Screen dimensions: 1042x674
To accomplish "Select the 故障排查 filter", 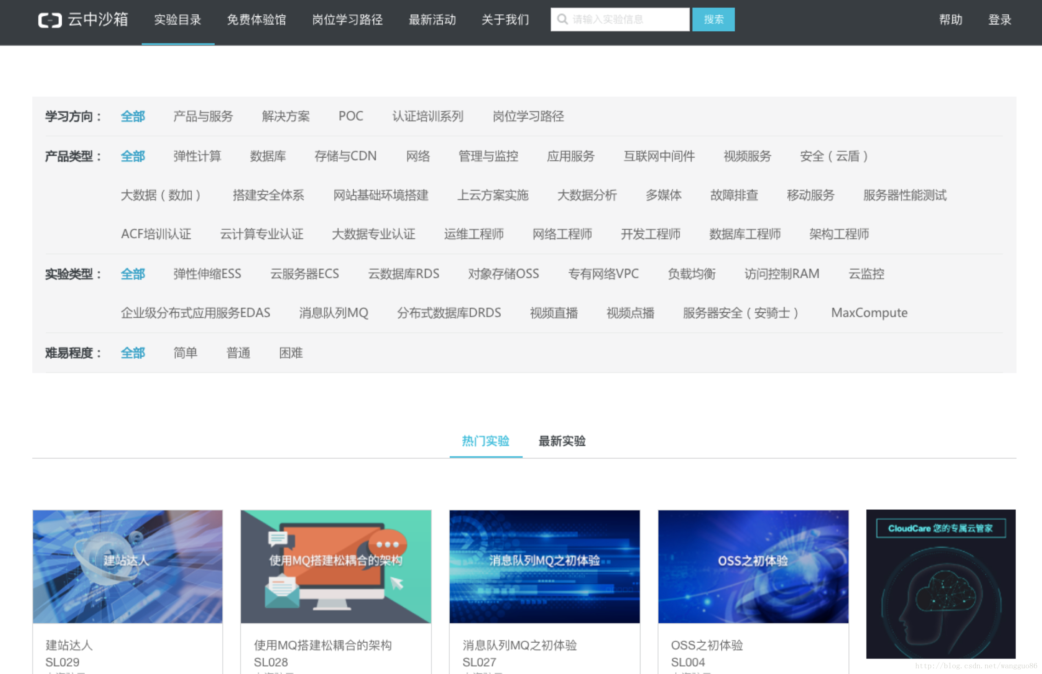I will 734,195.
